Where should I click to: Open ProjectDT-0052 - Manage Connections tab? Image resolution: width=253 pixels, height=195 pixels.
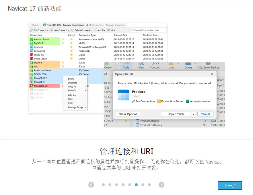pyautogui.click(x=63, y=25)
